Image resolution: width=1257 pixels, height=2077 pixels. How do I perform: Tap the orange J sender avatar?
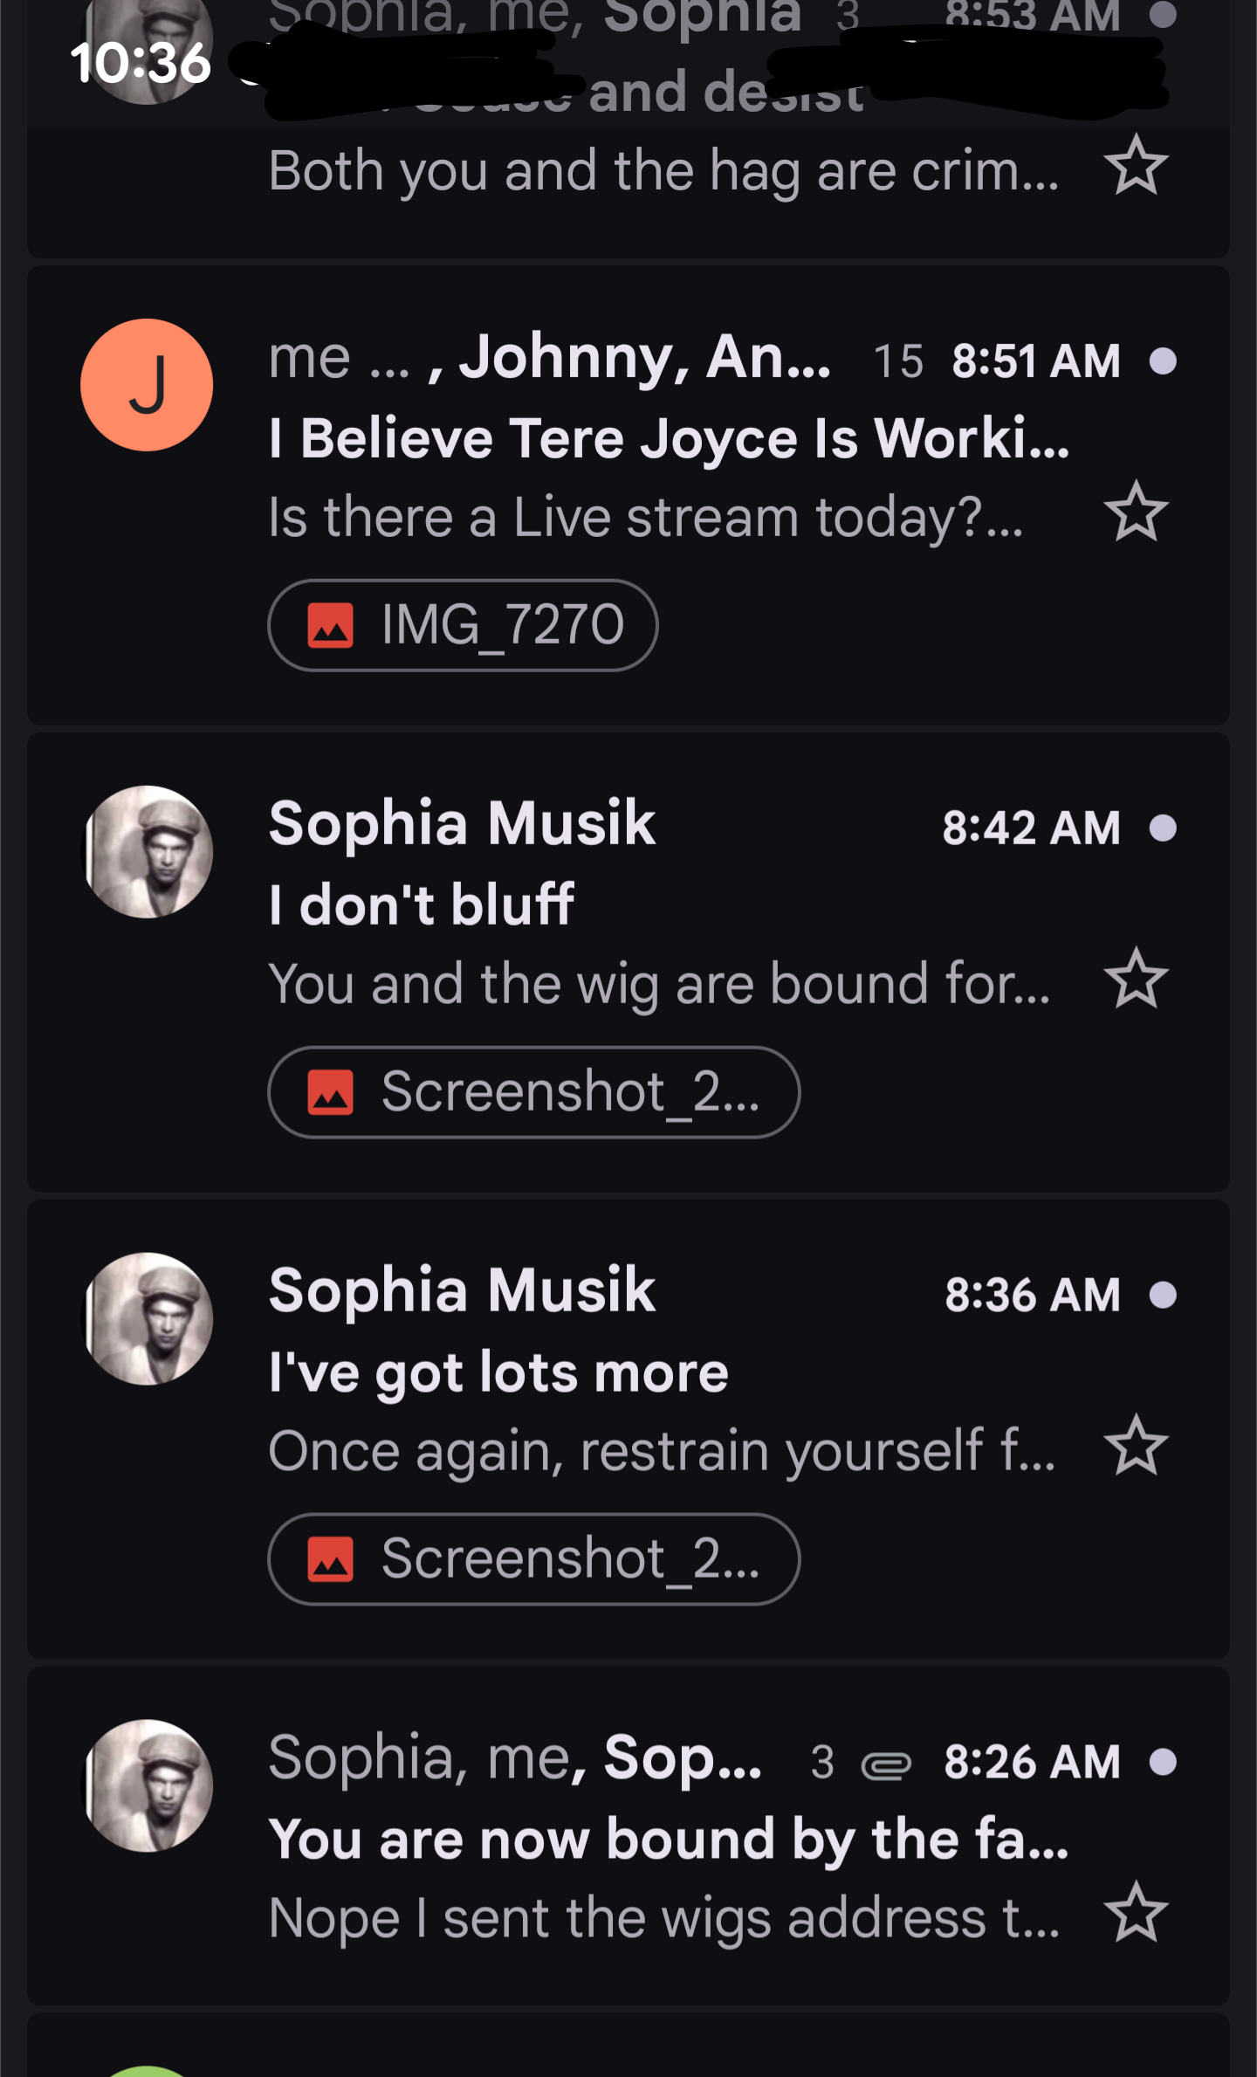147,385
